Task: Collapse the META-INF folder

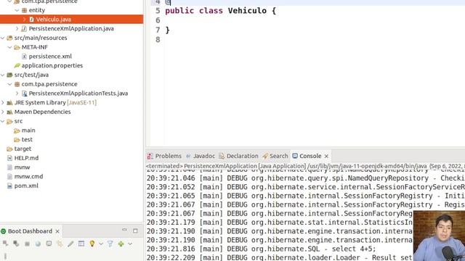Action: [9, 47]
